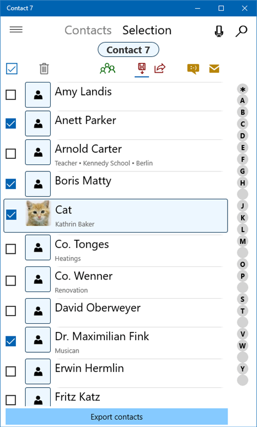This screenshot has height=427, width=257.
Task: Uncheck the Boris Matty checkbox
Action: pyautogui.click(x=11, y=184)
